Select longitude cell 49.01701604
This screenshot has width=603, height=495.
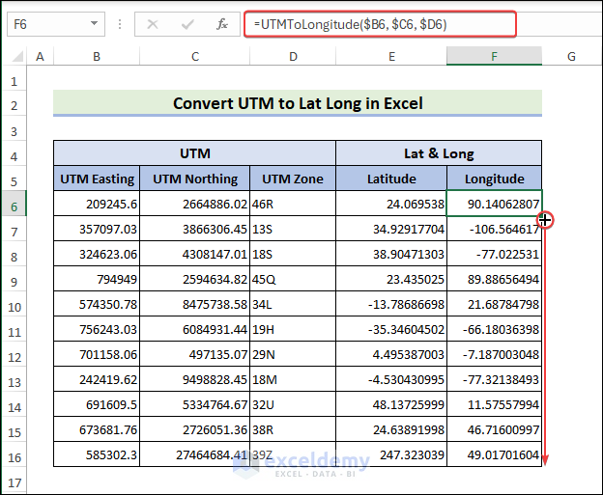tap(494, 454)
